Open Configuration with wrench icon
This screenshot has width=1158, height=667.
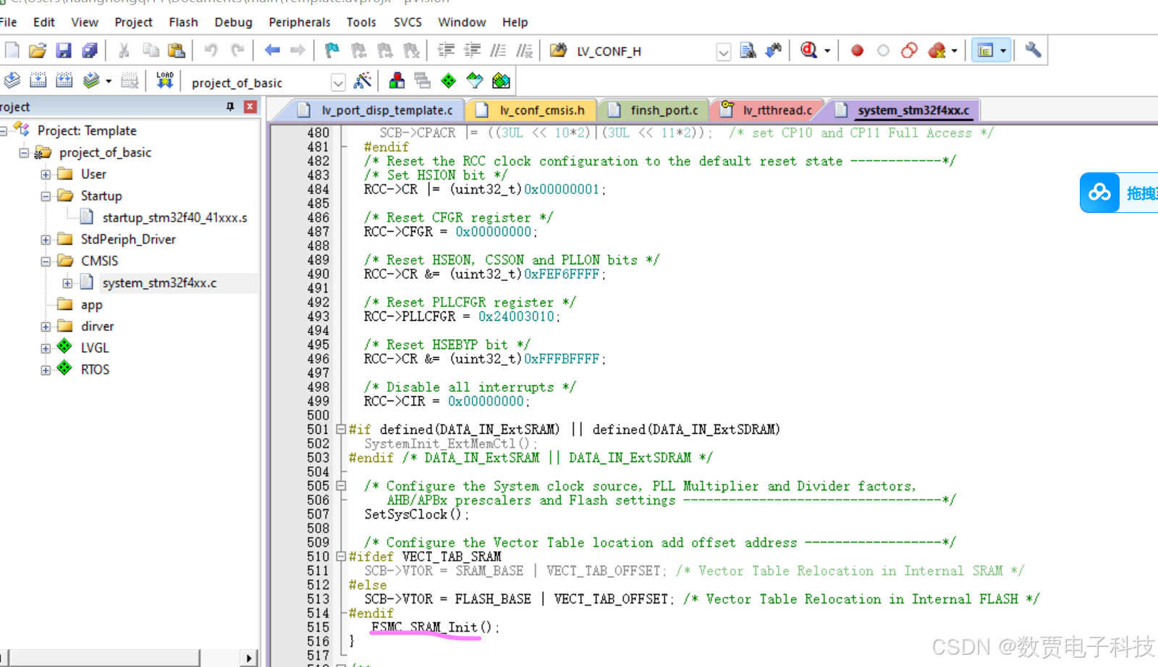coord(1033,50)
